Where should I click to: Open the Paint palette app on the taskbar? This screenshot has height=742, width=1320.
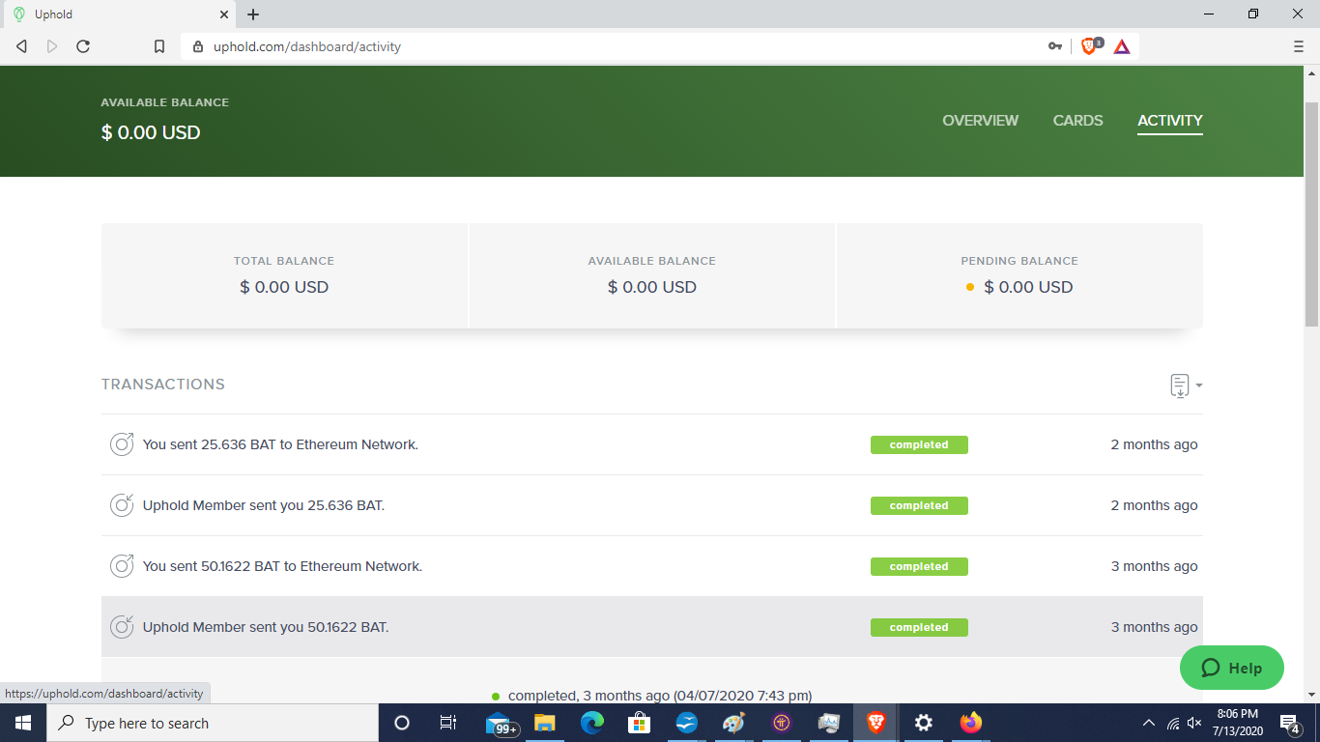(x=733, y=723)
